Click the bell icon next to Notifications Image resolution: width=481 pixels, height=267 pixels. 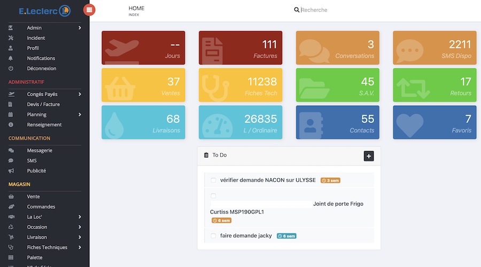[x=11, y=58]
